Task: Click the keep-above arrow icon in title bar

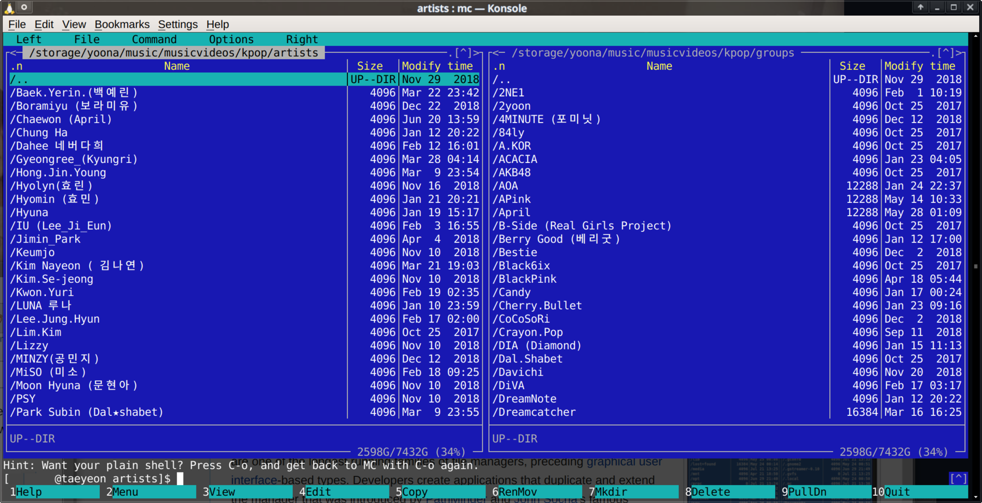Action: tap(920, 7)
